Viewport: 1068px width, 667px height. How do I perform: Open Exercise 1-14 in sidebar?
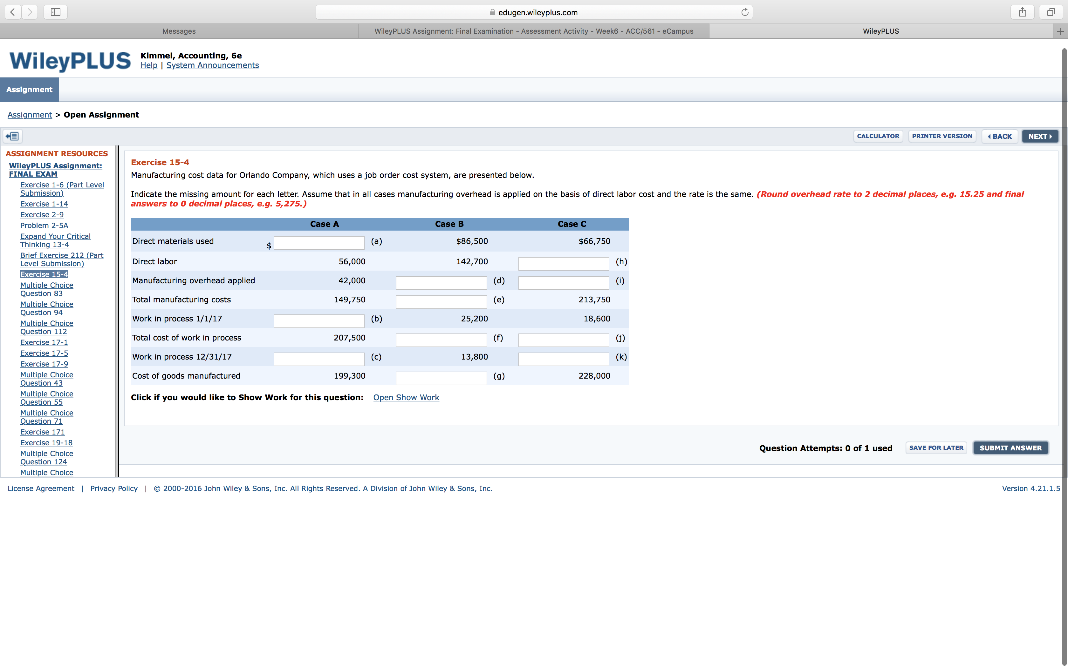[x=44, y=204]
